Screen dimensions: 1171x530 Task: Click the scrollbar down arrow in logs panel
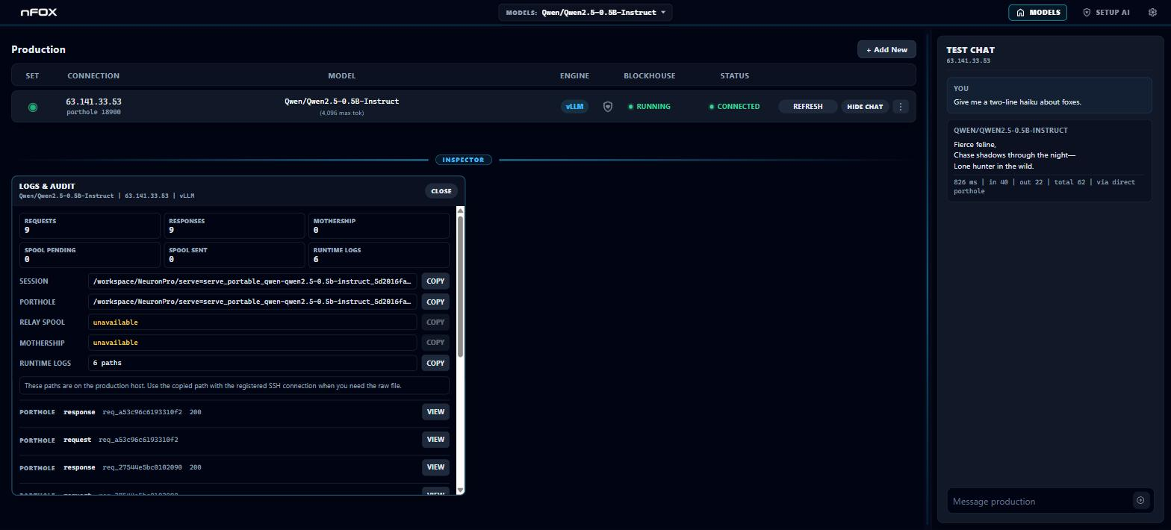460,490
